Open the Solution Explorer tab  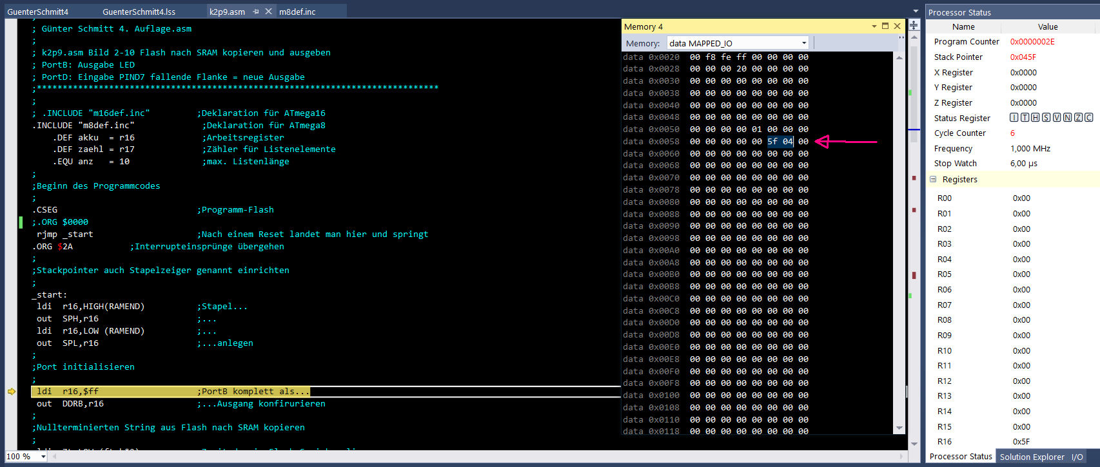point(1032,457)
